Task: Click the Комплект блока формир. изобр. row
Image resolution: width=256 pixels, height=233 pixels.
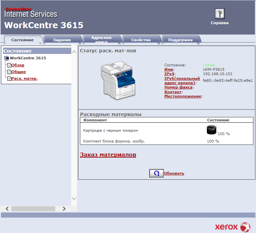Action: [x=167, y=141]
